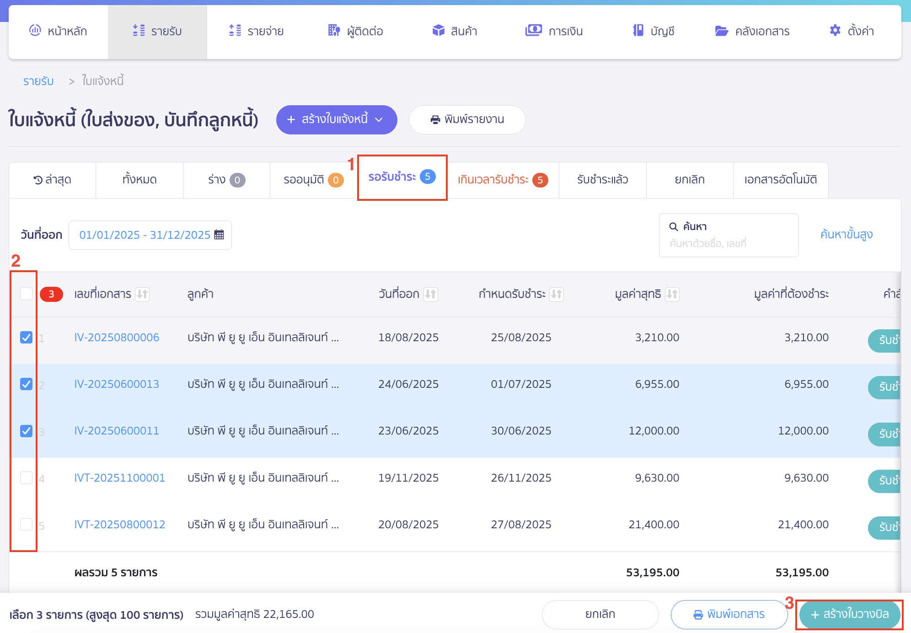The image size is (911, 633).
Task: Select the สินค้า products box icon
Action: coord(438,31)
